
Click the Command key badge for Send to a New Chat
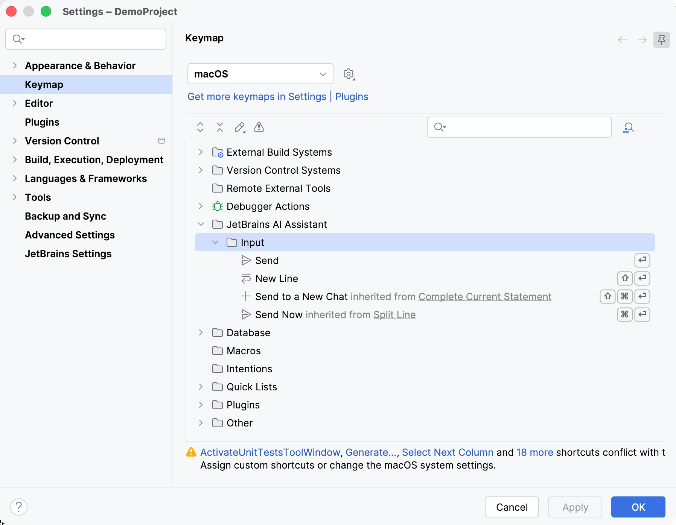625,296
